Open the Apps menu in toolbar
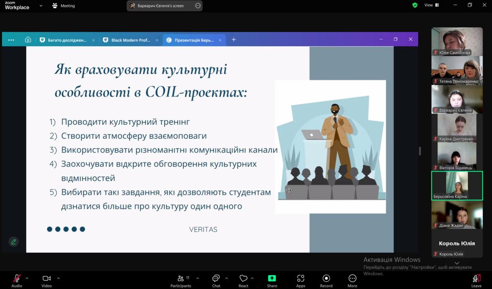Viewport: 492px width, 289px height. point(301,281)
